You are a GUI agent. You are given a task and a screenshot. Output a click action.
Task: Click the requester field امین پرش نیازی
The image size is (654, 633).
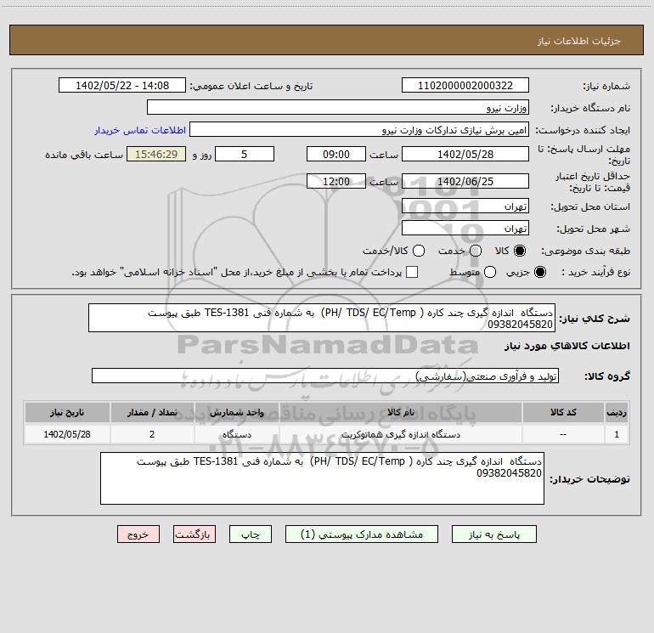[359, 129]
